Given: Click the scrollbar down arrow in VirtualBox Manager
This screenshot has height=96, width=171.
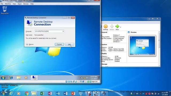Looking at the screenshot, I should click(159, 66).
